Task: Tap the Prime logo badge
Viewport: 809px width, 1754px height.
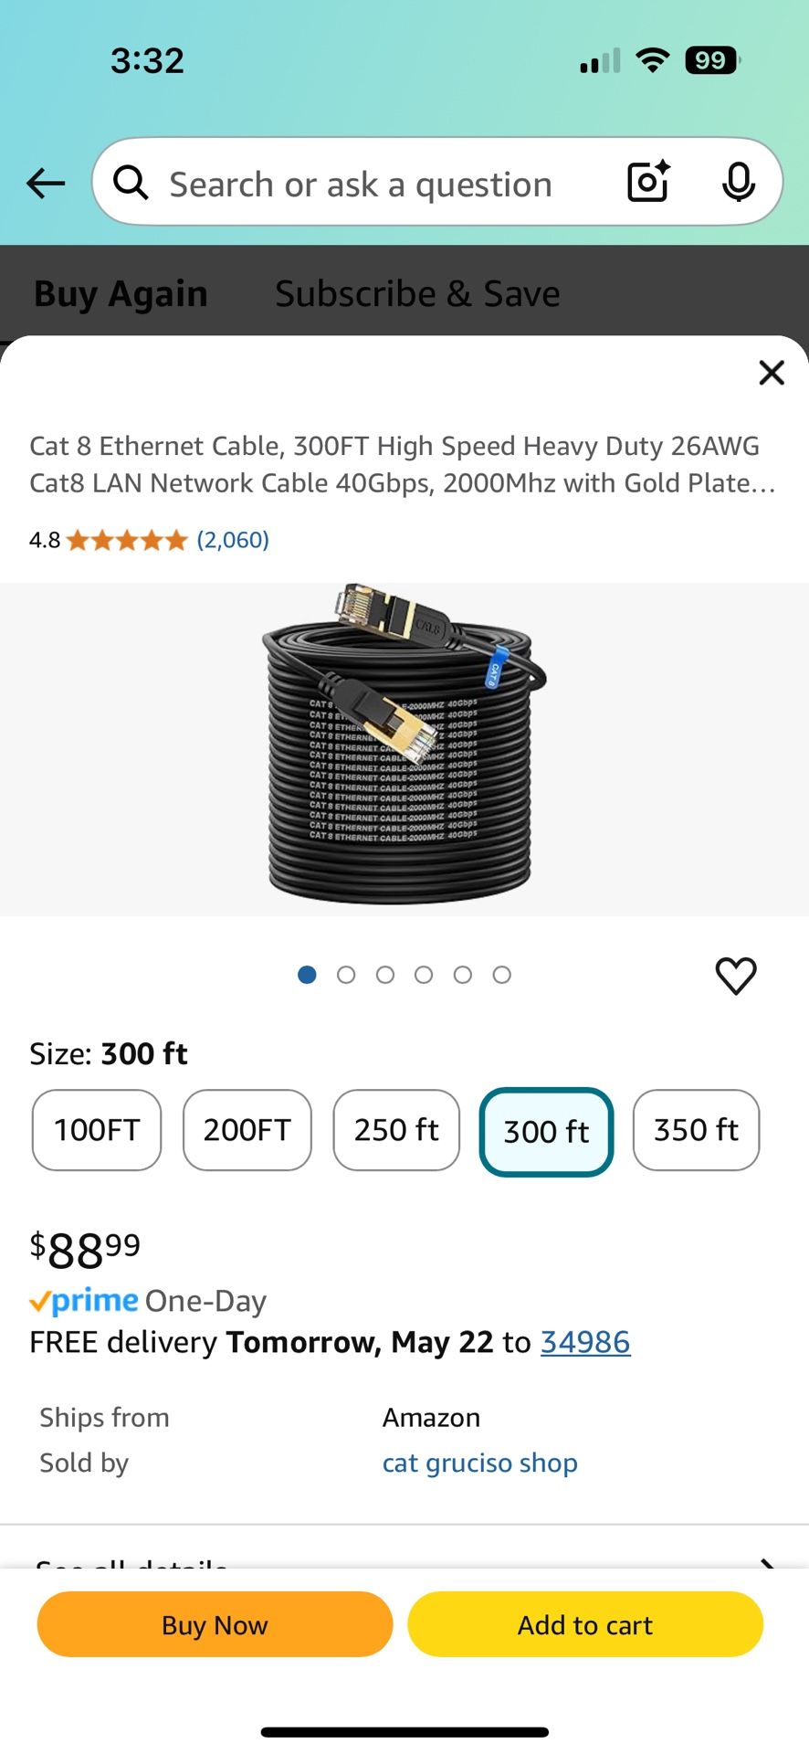Action: coord(85,1300)
